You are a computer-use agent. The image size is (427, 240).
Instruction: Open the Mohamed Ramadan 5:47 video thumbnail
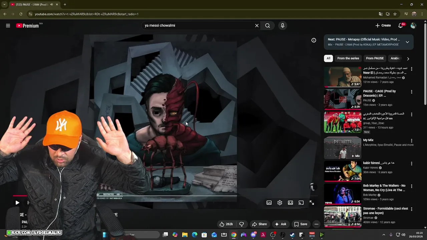click(343, 77)
